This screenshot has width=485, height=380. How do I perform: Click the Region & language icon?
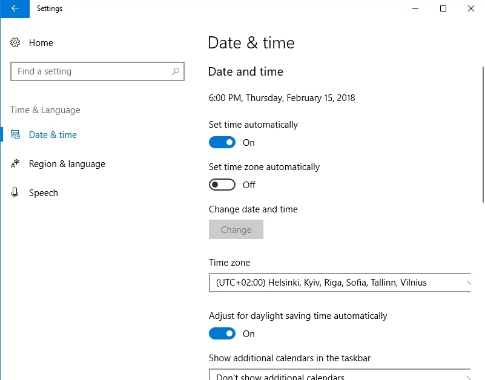click(x=16, y=164)
